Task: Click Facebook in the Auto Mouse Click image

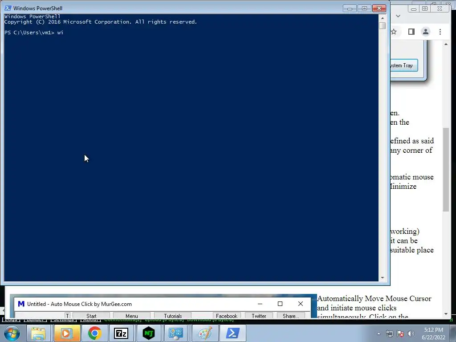Action: [x=227, y=316]
